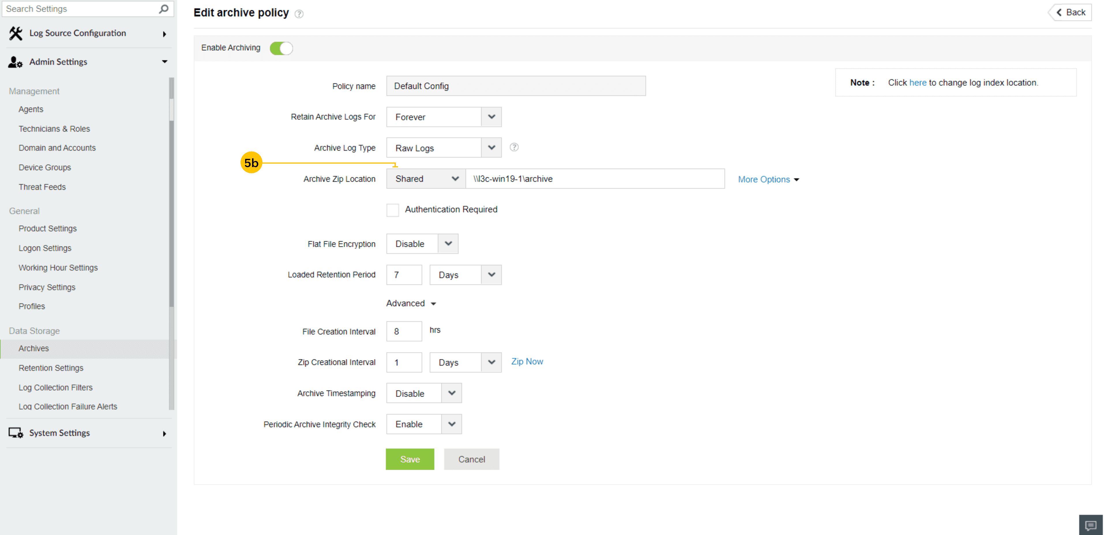Click the System Settings monitor icon
Viewport: 1104px width, 535px height.
pyautogui.click(x=16, y=433)
